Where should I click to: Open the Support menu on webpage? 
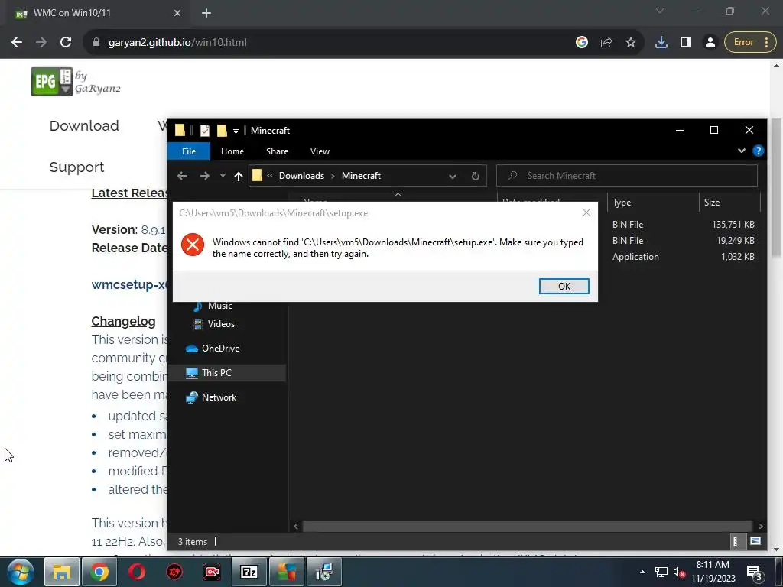tap(76, 167)
